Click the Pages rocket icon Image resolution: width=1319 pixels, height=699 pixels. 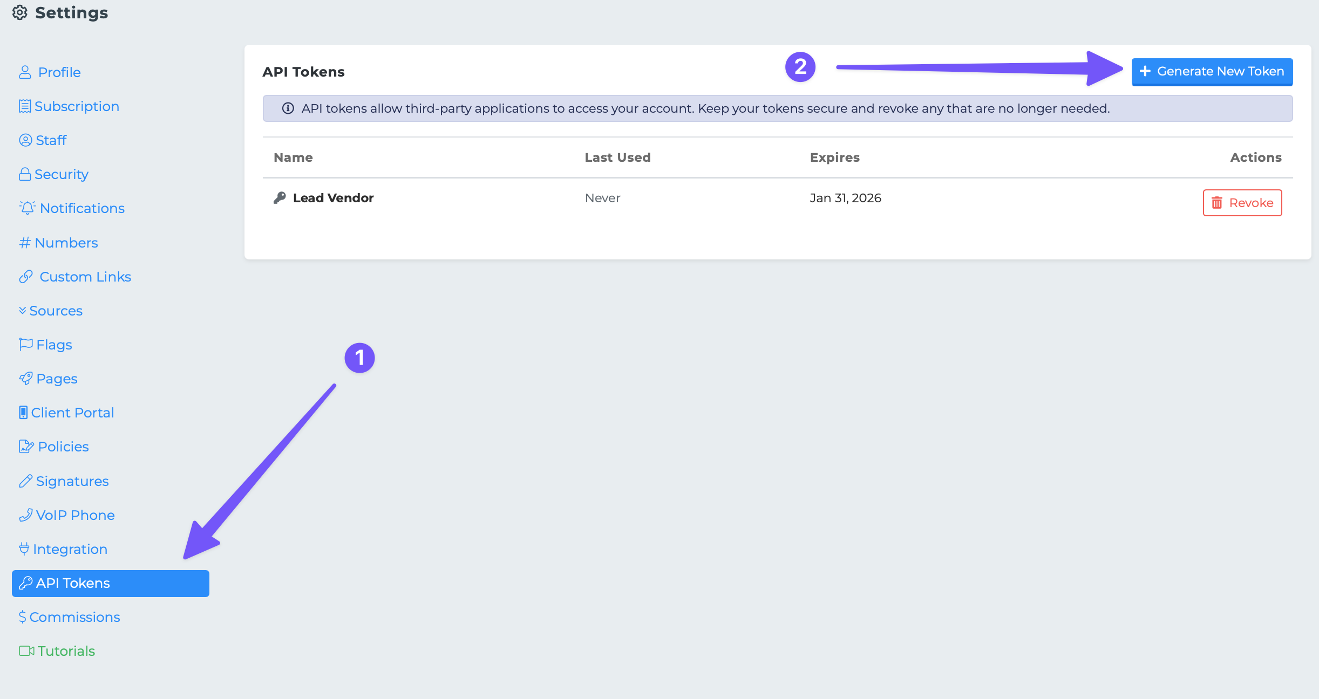[x=25, y=379]
